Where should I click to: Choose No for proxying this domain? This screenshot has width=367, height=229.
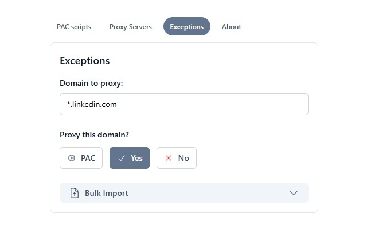(x=177, y=158)
